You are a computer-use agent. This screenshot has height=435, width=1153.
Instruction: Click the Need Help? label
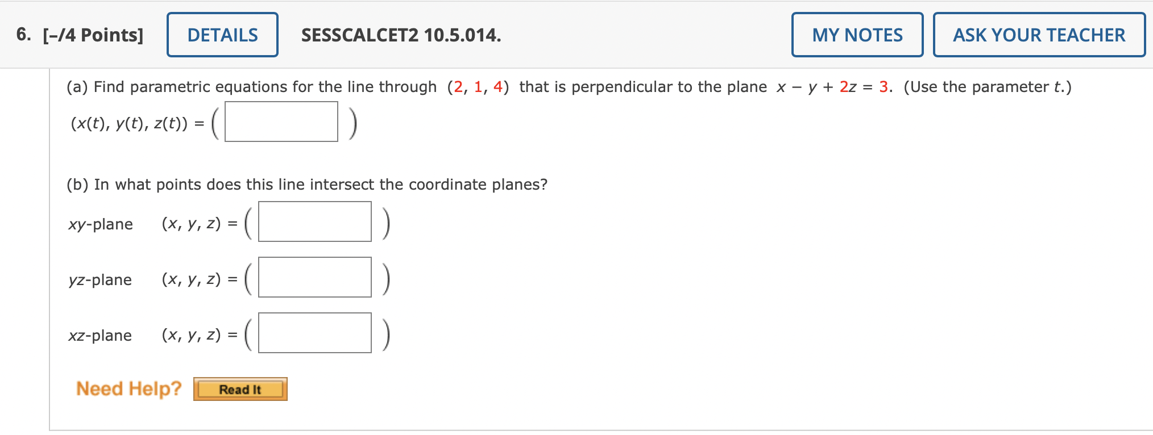pos(128,388)
